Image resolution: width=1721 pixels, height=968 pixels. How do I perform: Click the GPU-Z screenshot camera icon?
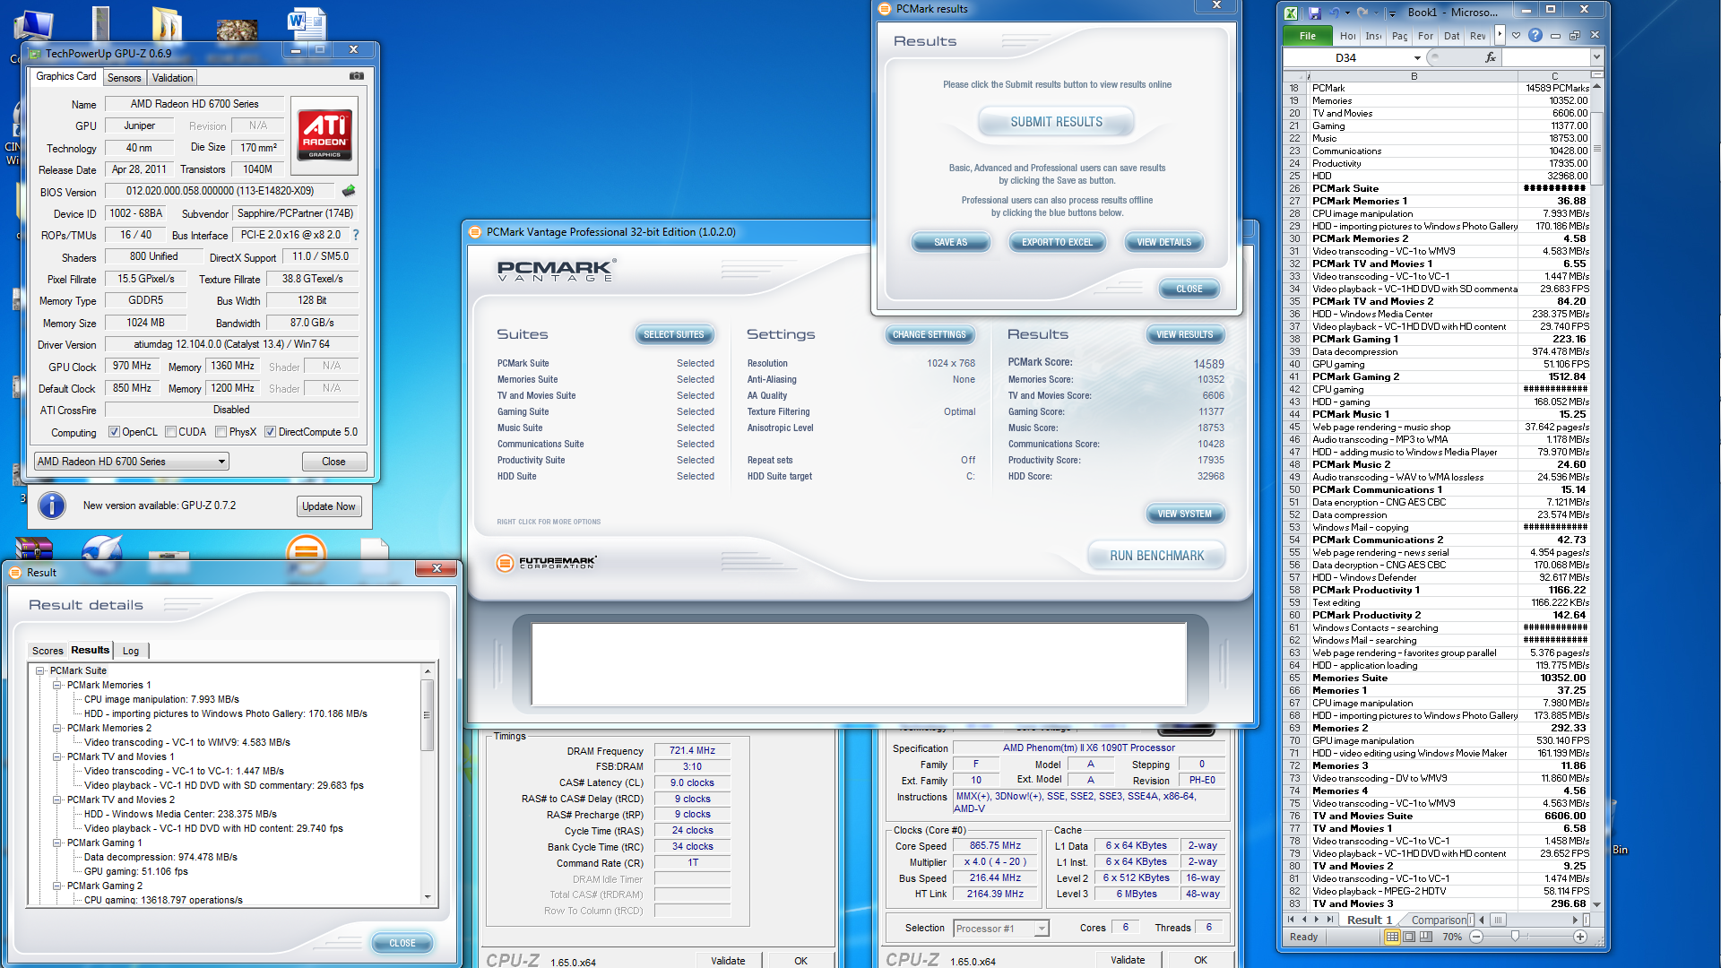356,76
